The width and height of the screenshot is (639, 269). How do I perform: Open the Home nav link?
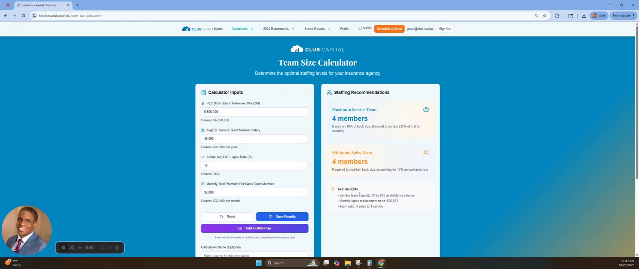coord(219,29)
